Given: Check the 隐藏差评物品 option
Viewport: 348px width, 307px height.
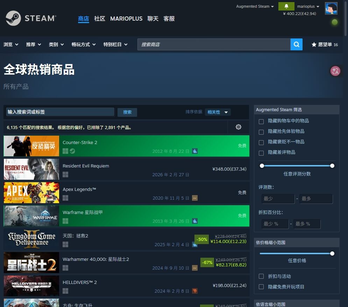Looking at the screenshot, I should pyautogui.click(x=261, y=153).
